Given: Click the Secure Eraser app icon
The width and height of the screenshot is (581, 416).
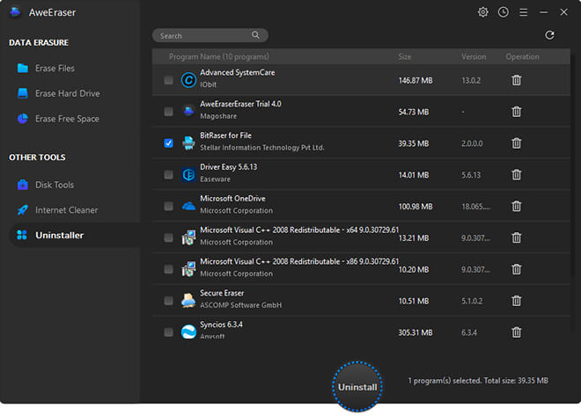Looking at the screenshot, I should [x=188, y=301].
